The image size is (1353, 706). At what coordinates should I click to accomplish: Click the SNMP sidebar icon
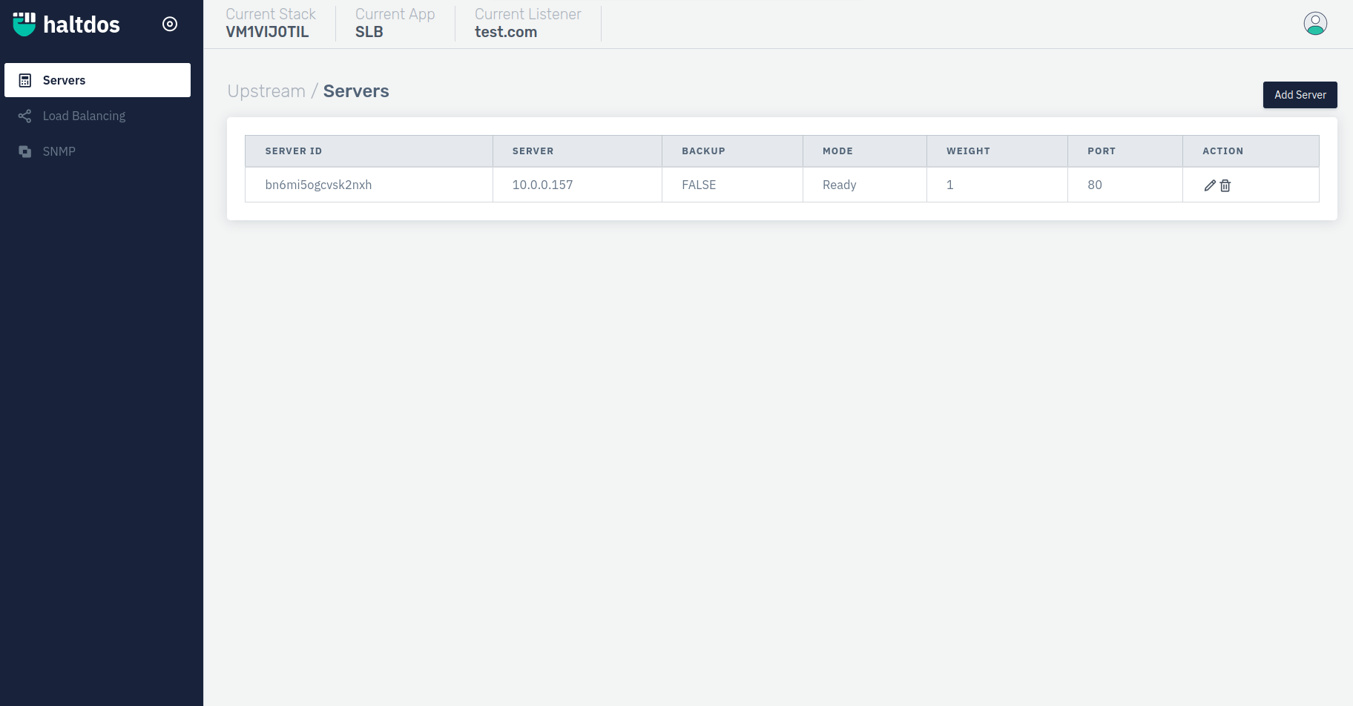(x=25, y=151)
